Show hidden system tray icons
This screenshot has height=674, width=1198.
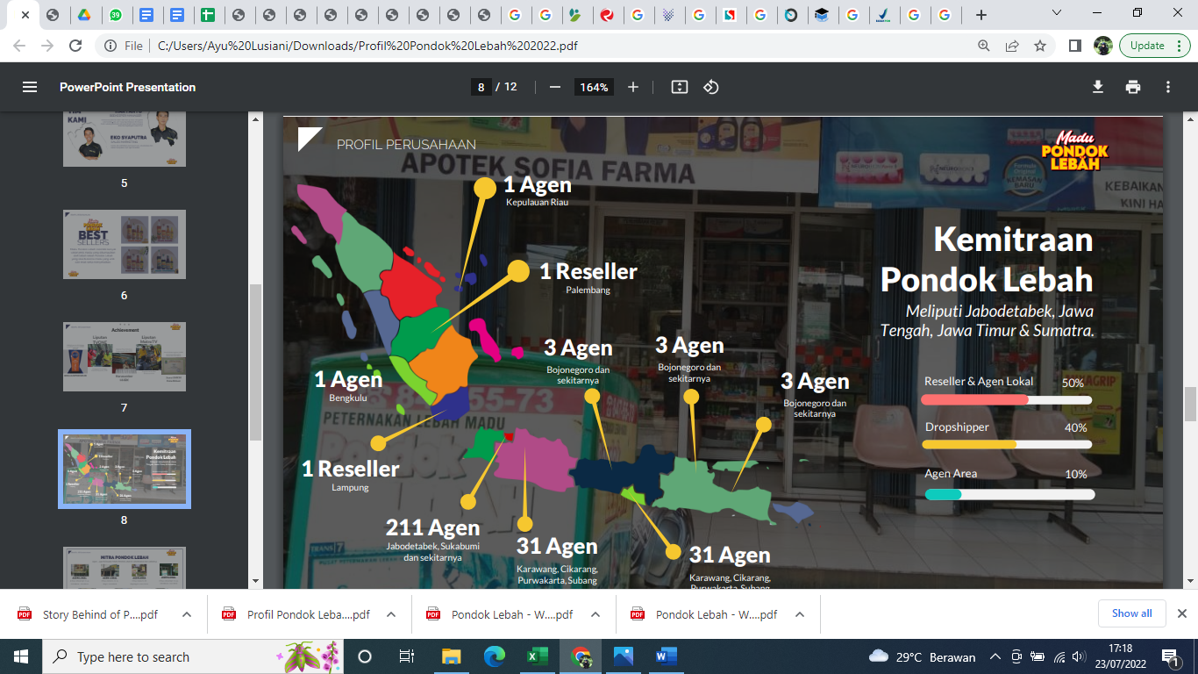(995, 656)
